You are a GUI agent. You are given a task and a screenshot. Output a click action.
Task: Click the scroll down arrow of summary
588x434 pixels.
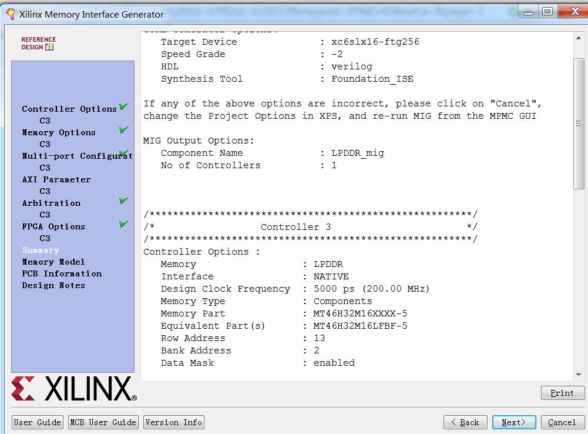tap(579, 375)
